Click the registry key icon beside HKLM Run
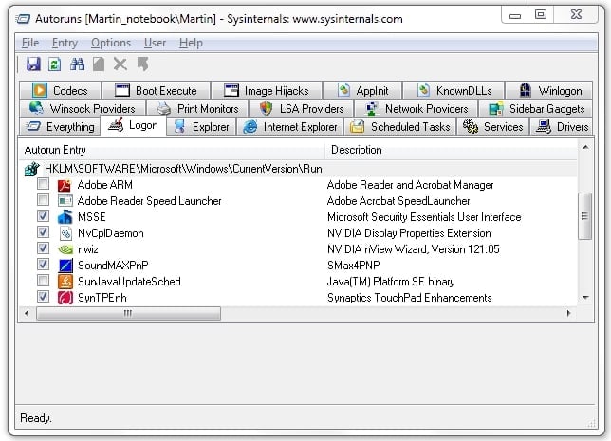 32,169
